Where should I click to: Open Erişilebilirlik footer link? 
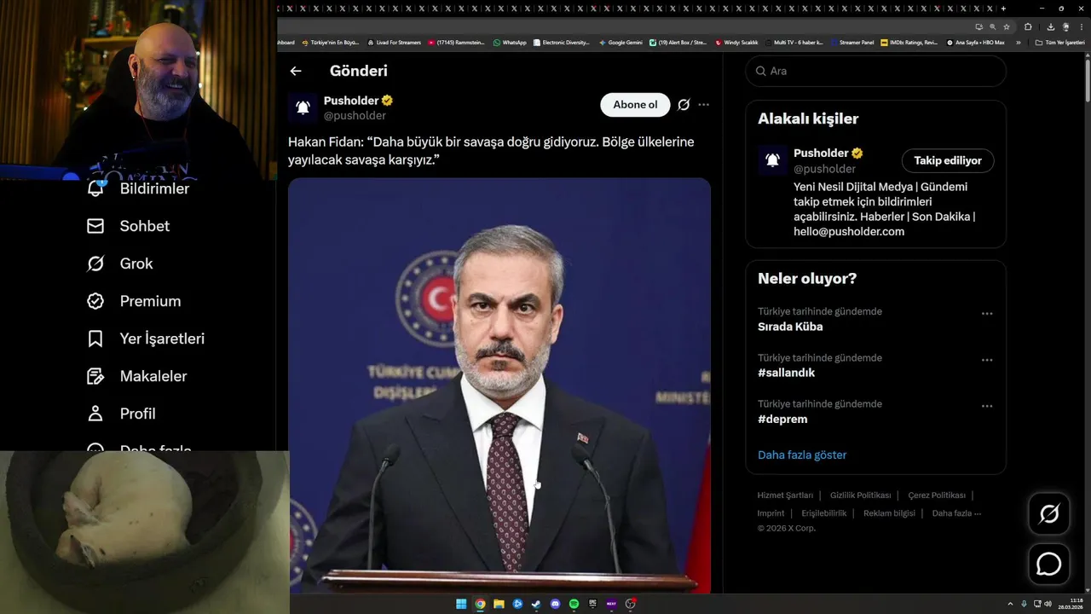pos(824,513)
